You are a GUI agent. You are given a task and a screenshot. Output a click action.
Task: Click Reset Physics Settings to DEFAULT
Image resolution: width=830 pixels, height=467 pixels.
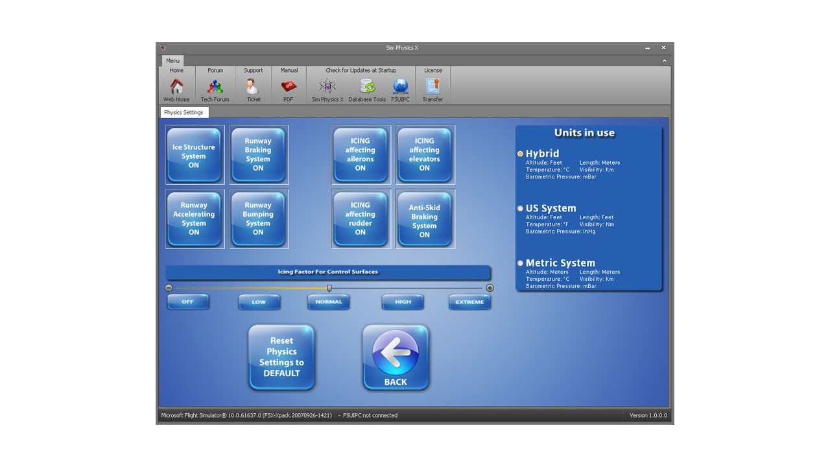281,357
